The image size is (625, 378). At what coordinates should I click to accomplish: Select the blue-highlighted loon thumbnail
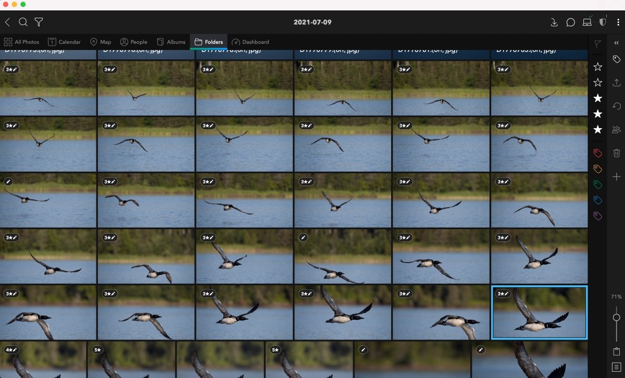[539, 312]
